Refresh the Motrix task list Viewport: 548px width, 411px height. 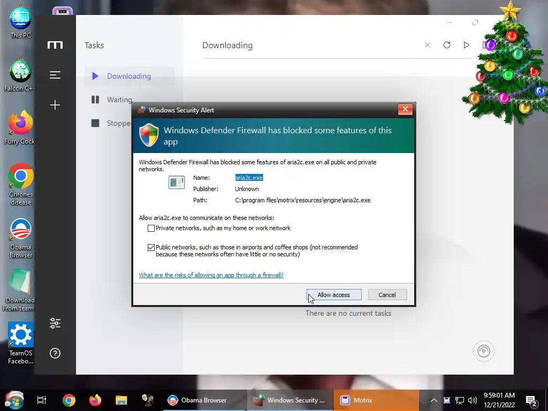click(447, 45)
